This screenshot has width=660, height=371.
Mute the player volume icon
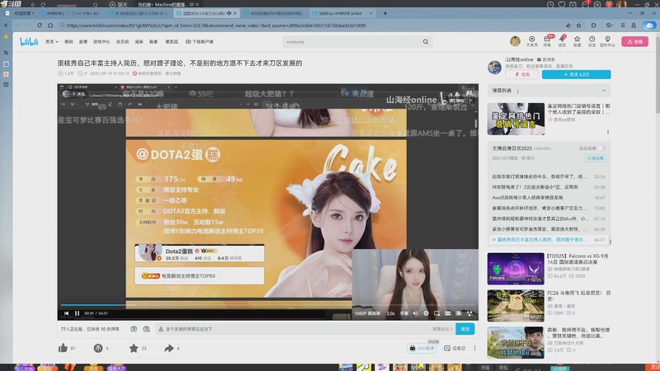point(416,313)
